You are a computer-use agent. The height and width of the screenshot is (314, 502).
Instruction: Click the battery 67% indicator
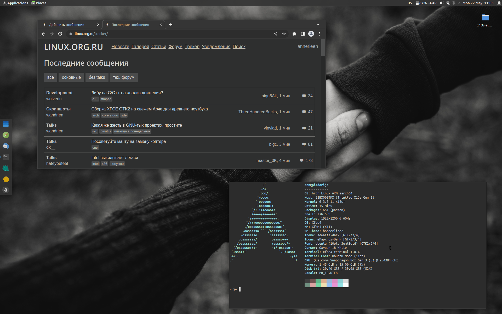426,3
